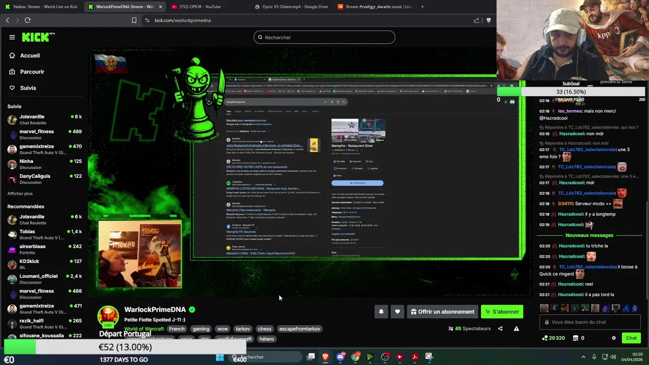Image resolution: width=649 pixels, height=365 pixels.
Task: Toggle notification bell for WarlockPrimeDNA
Action: coord(381,312)
